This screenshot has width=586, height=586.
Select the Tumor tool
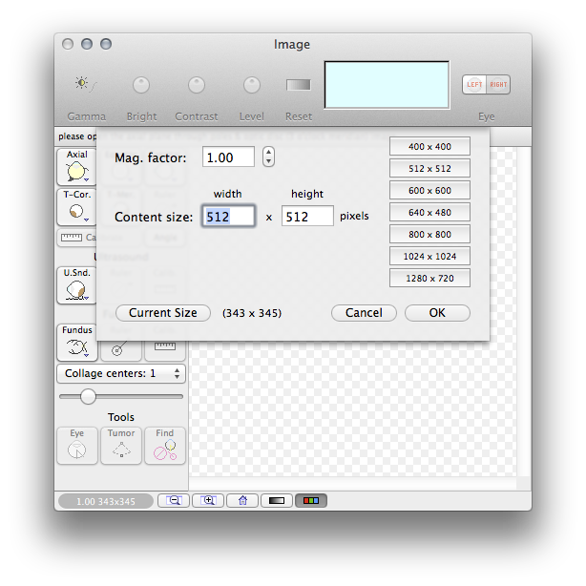(x=121, y=446)
